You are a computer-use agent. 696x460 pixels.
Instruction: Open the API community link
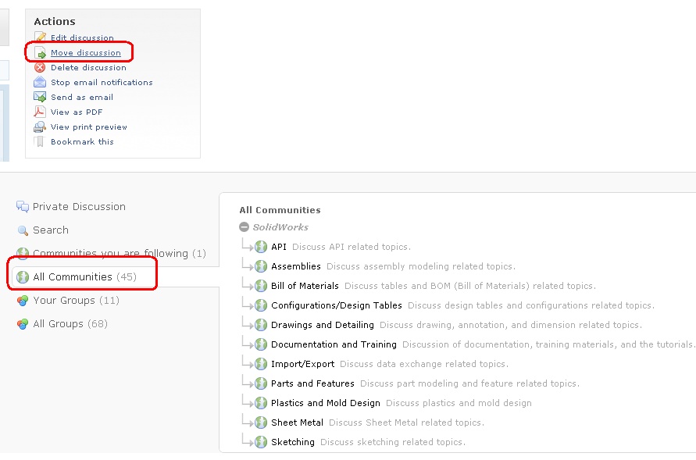coord(279,247)
